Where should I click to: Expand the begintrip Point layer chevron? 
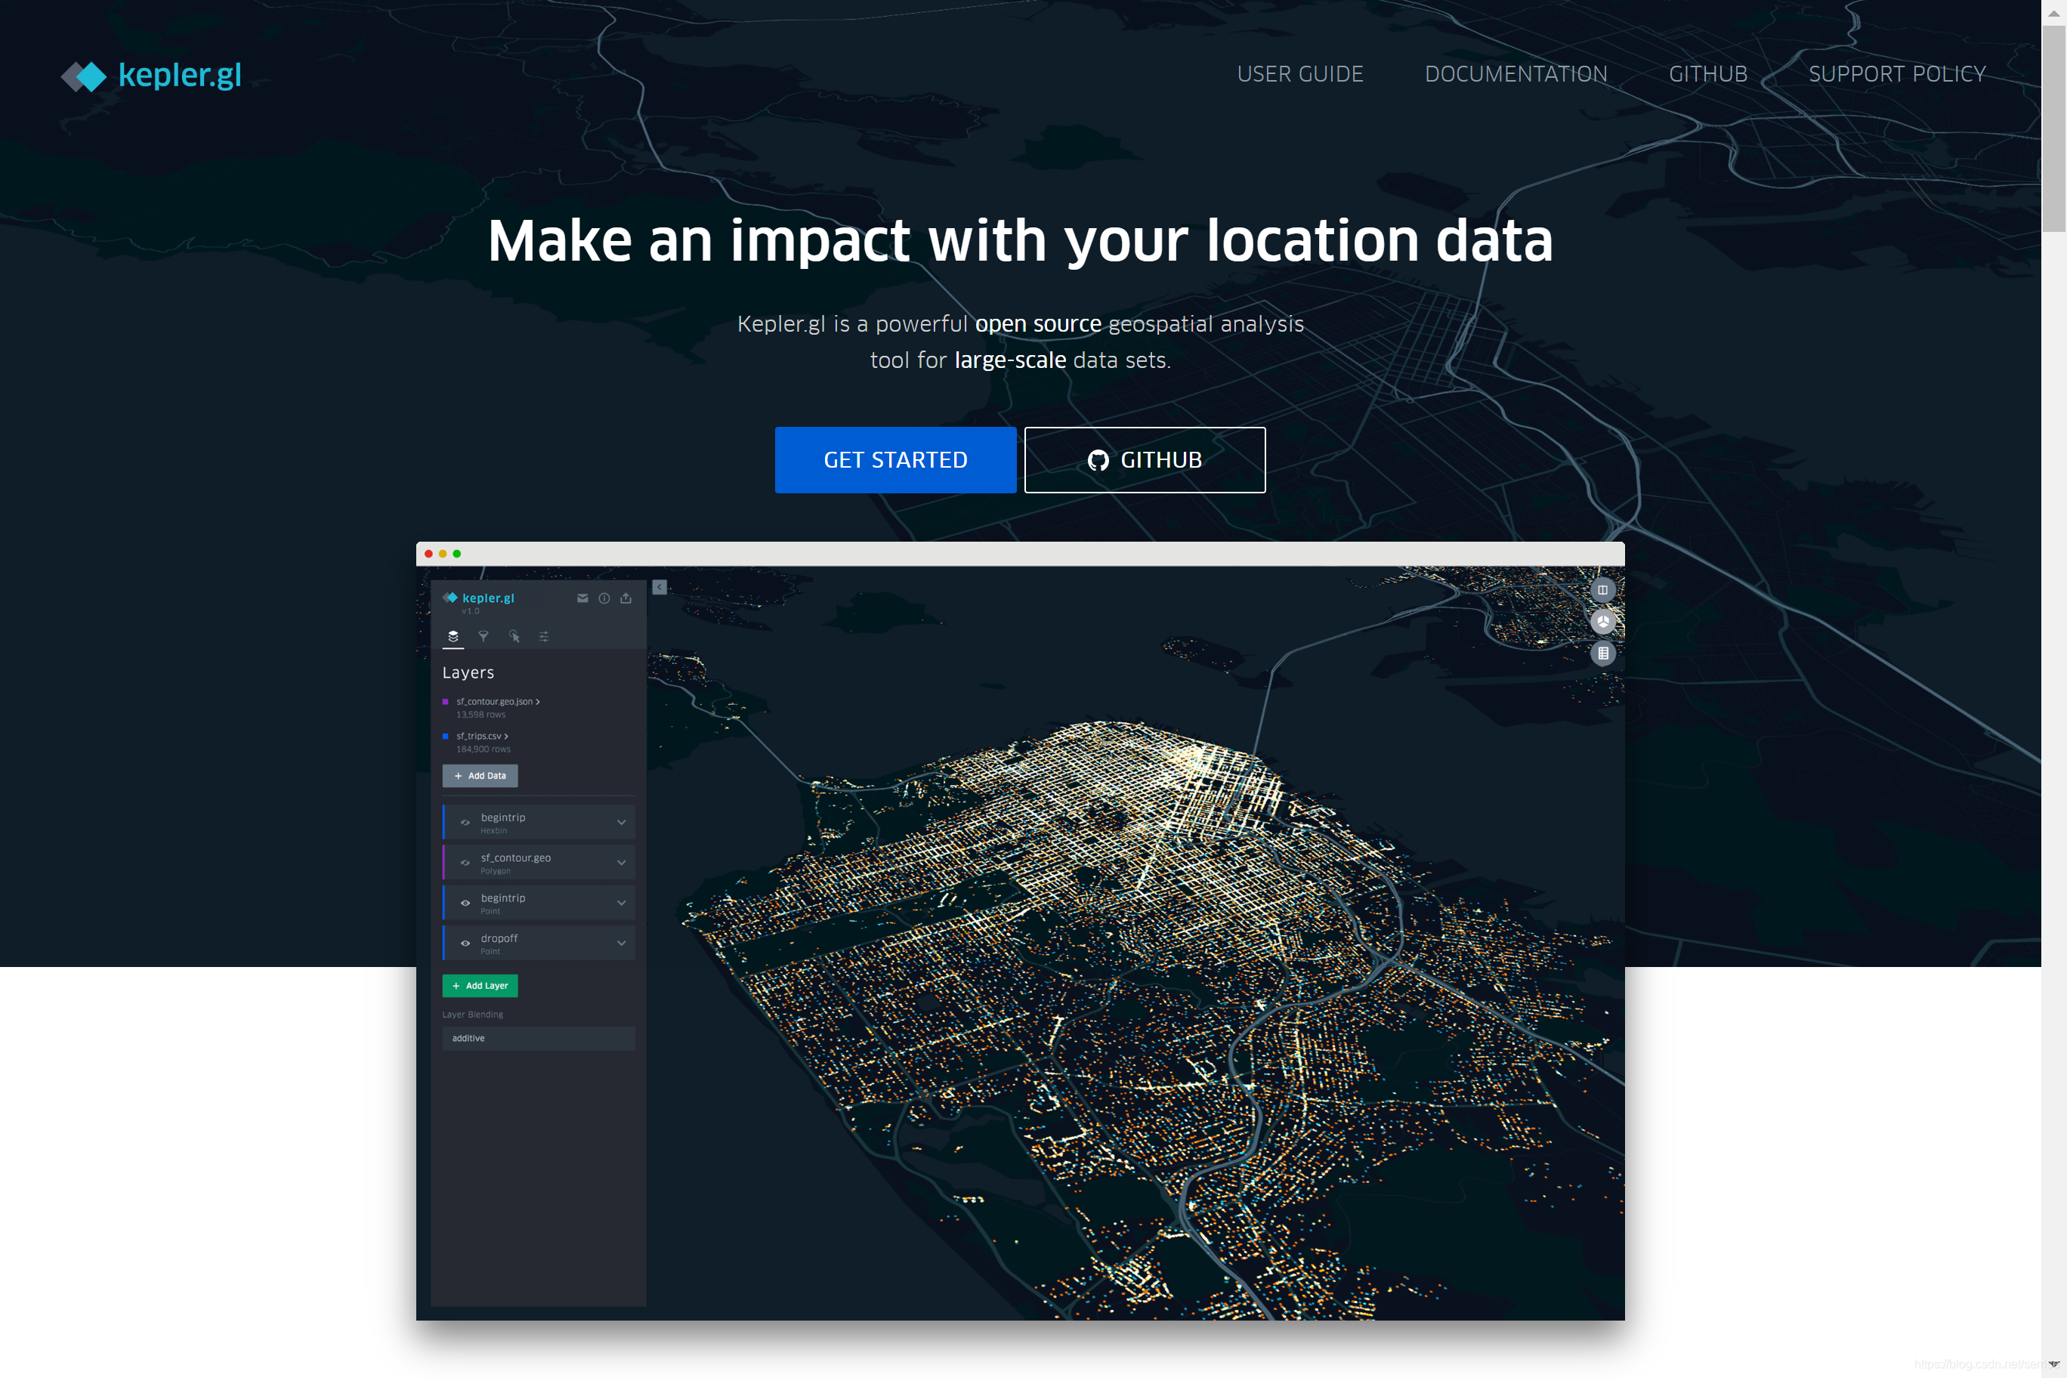coord(621,904)
